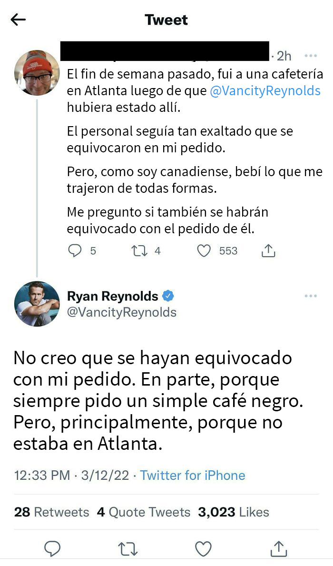The height and width of the screenshot is (566, 333).
Task: Open the first tweet author's avatar
Action: pyautogui.click(x=37, y=72)
